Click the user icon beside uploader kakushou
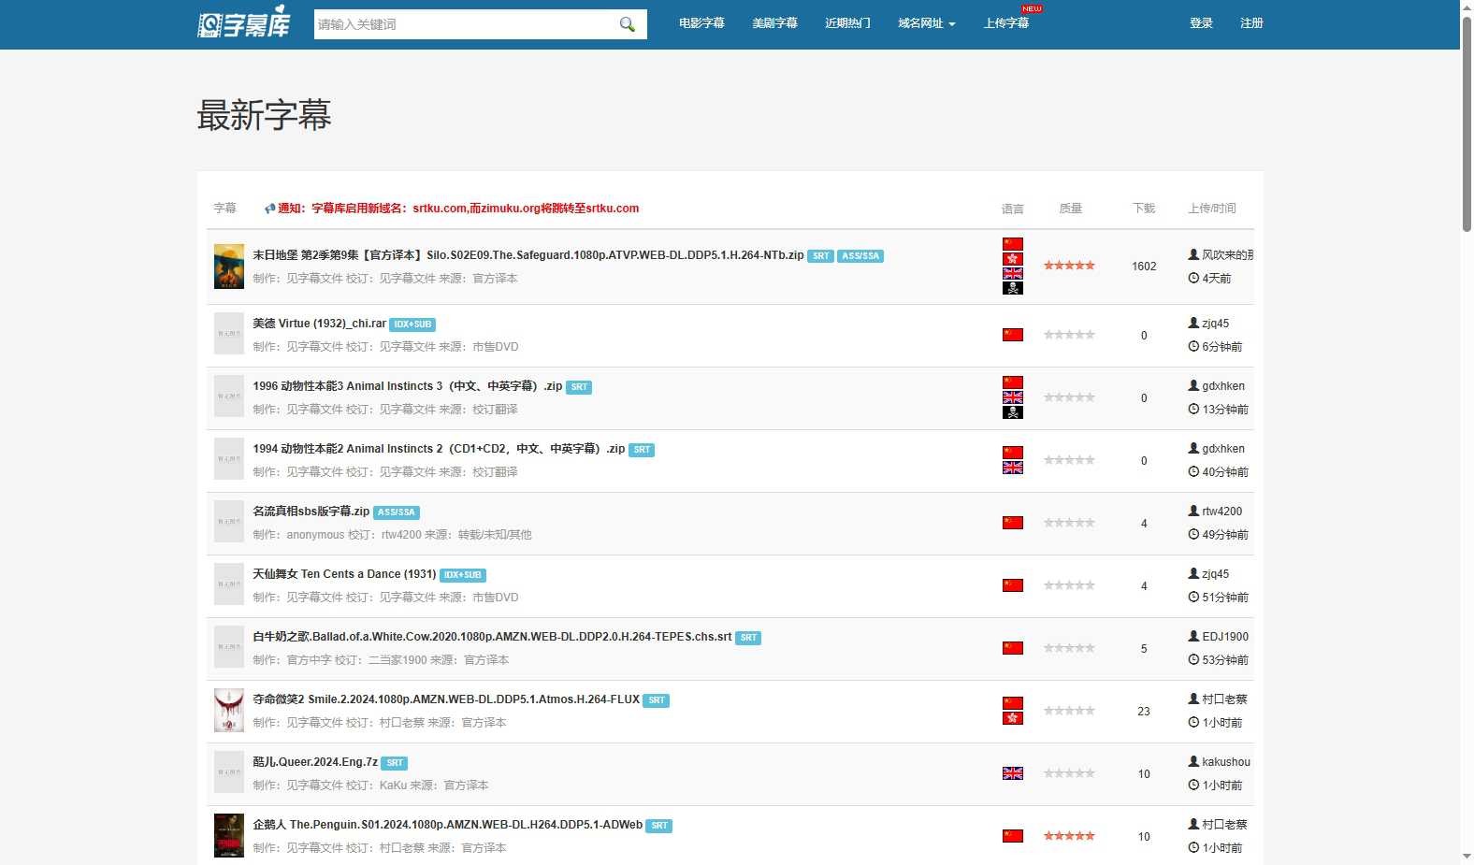This screenshot has width=1474, height=865. pos(1193,761)
